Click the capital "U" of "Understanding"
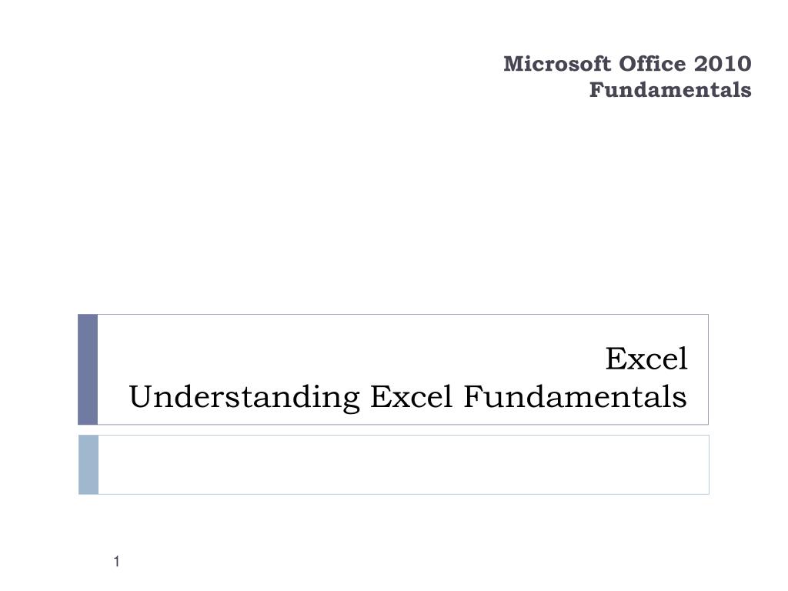788x591 pixels. pyautogui.click(x=141, y=397)
